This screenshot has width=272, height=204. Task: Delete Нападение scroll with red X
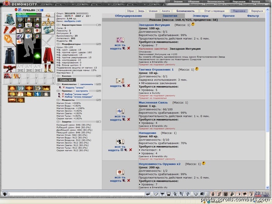point(131,150)
